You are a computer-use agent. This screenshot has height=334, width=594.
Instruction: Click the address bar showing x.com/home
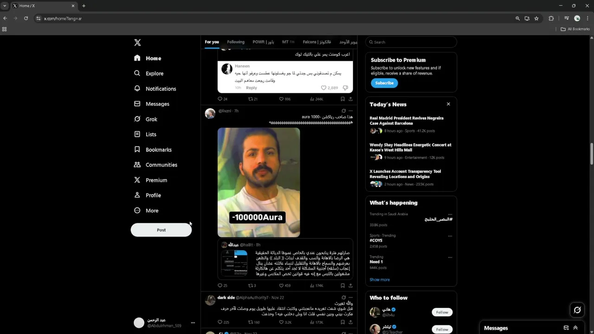pyautogui.click(x=274, y=18)
